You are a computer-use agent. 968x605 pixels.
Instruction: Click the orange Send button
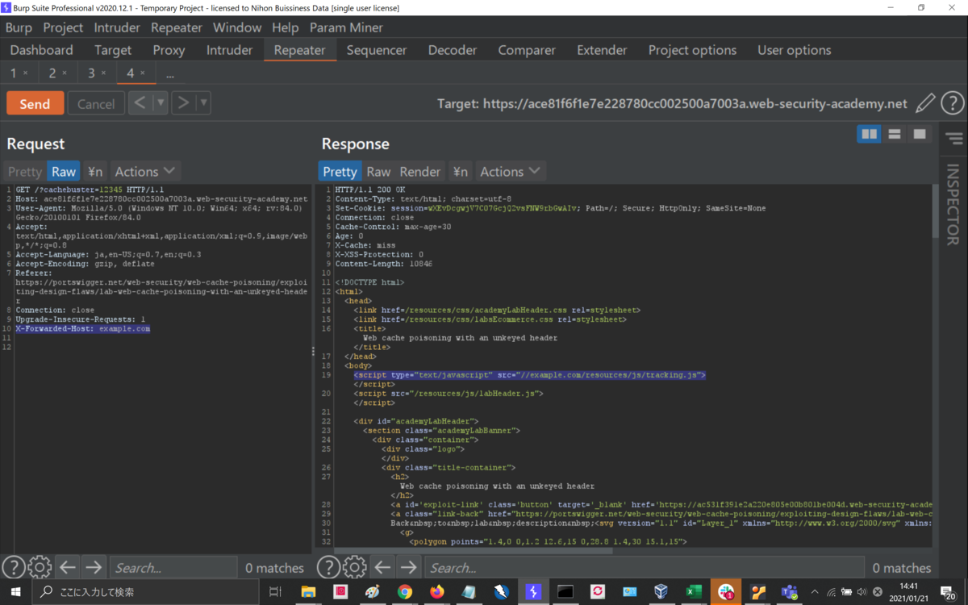[35, 103]
